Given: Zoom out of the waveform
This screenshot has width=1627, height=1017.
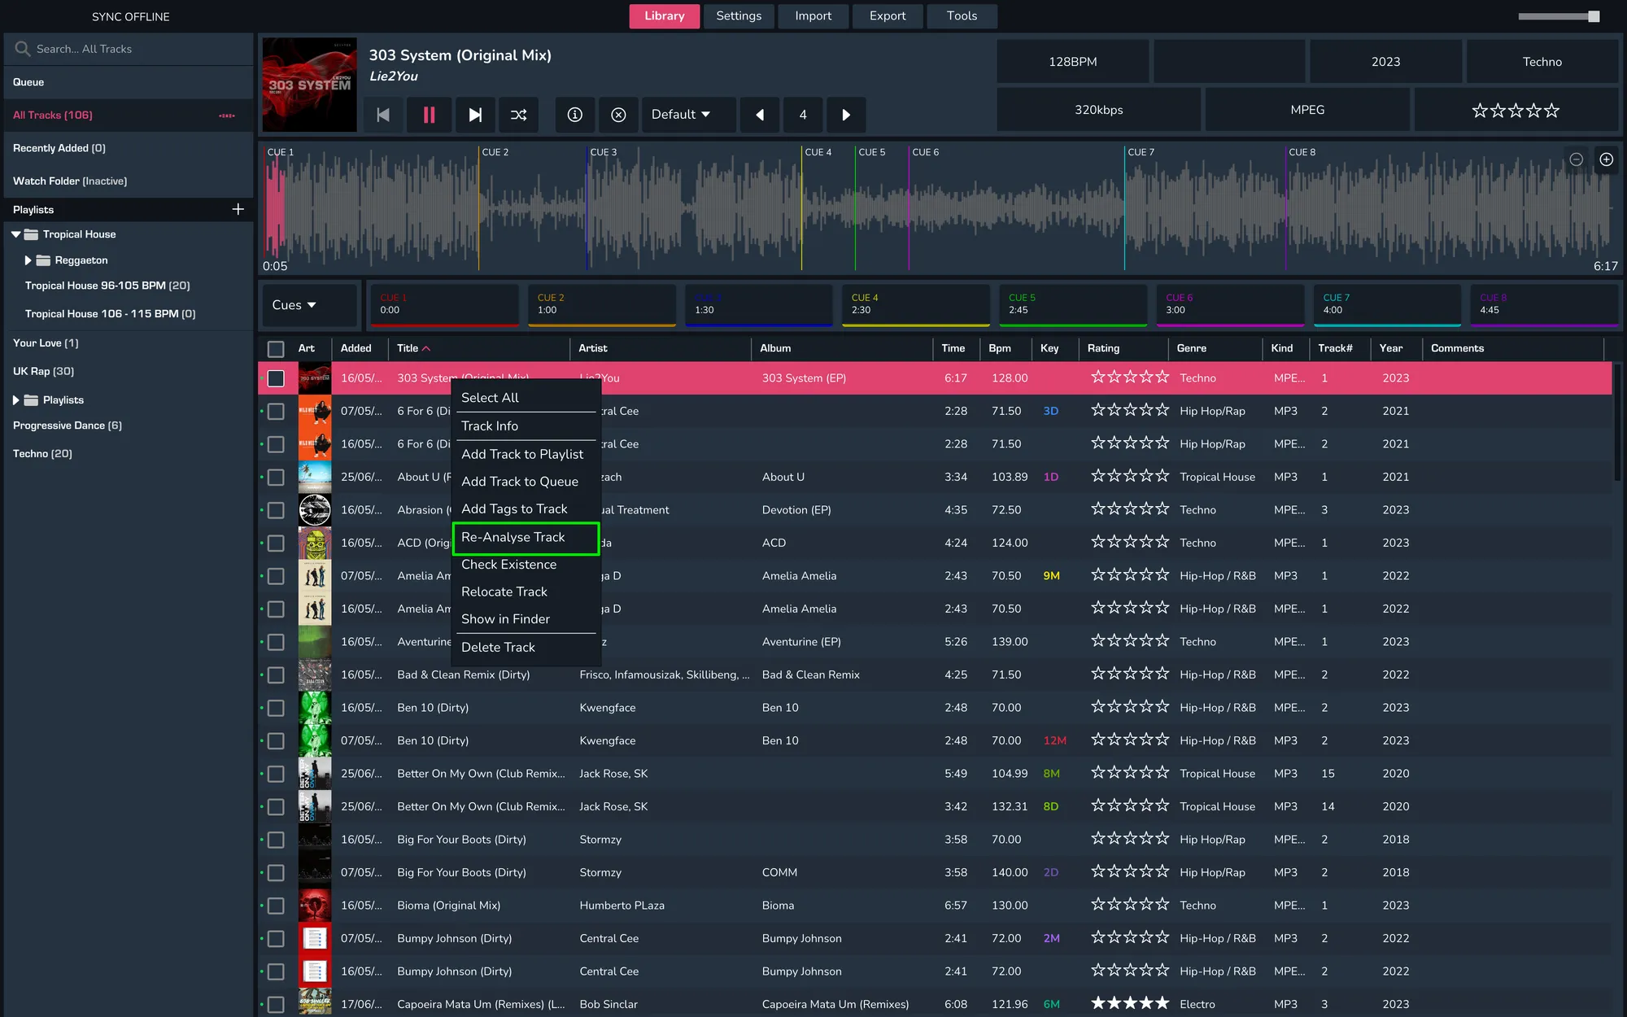Looking at the screenshot, I should pyautogui.click(x=1576, y=159).
